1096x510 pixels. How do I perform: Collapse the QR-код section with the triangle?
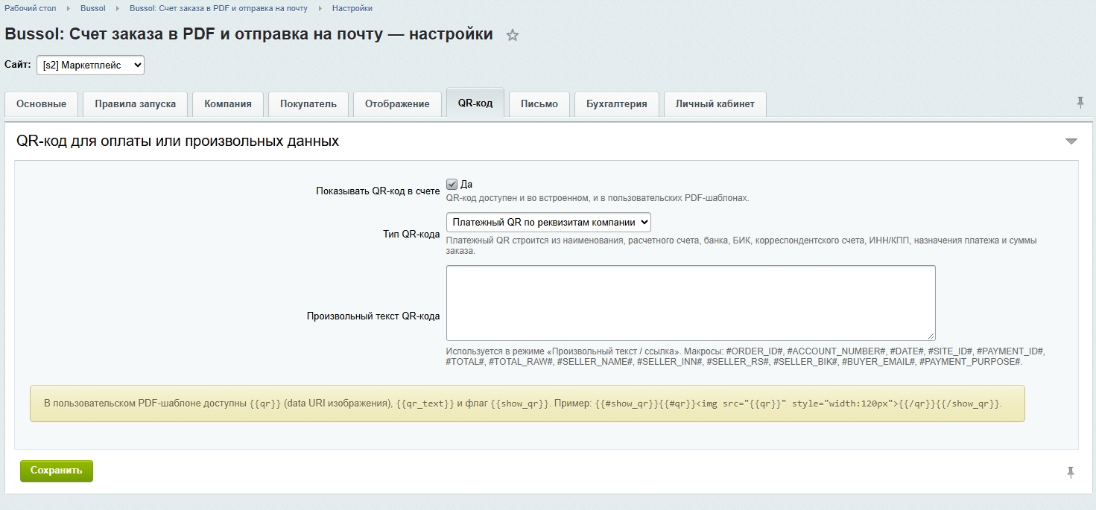tap(1071, 141)
